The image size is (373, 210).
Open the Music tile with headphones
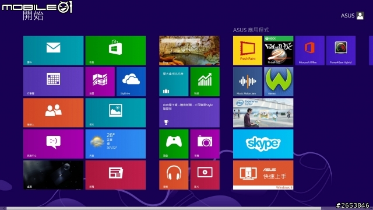click(x=174, y=175)
